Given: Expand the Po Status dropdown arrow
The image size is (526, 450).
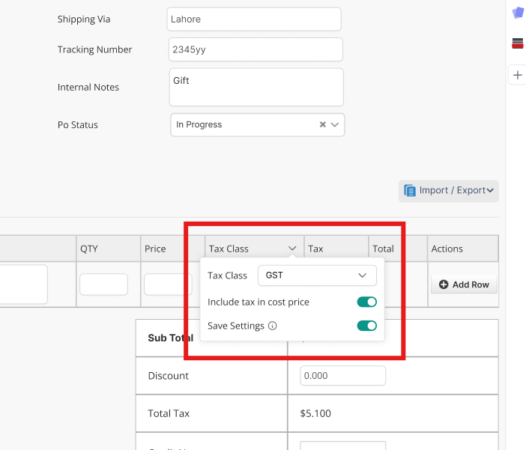Looking at the screenshot, I should point(335,125).
